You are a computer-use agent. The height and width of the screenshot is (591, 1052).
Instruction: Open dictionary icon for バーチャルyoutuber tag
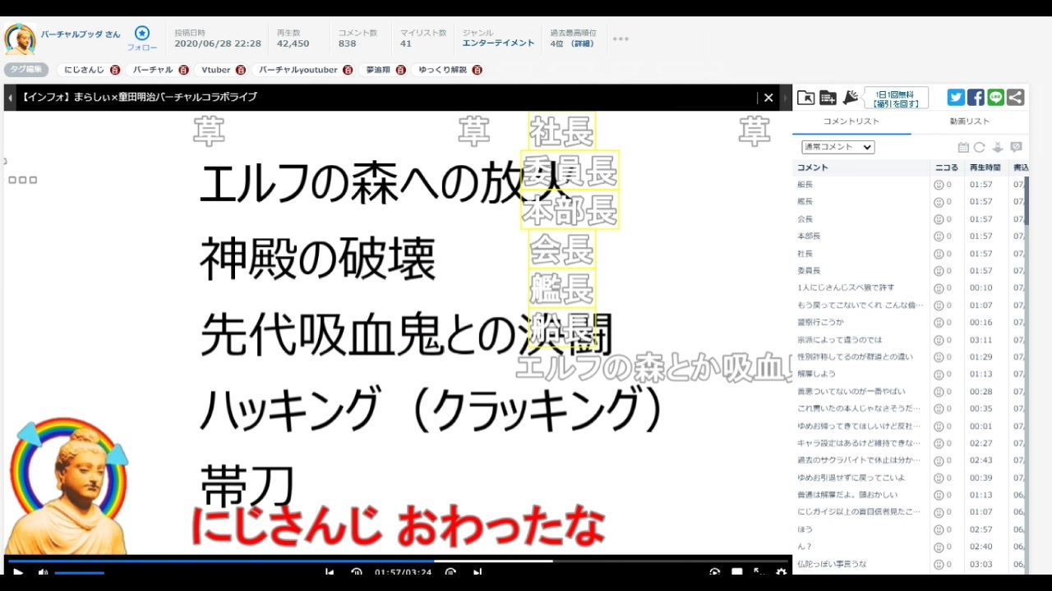(348, 70)
